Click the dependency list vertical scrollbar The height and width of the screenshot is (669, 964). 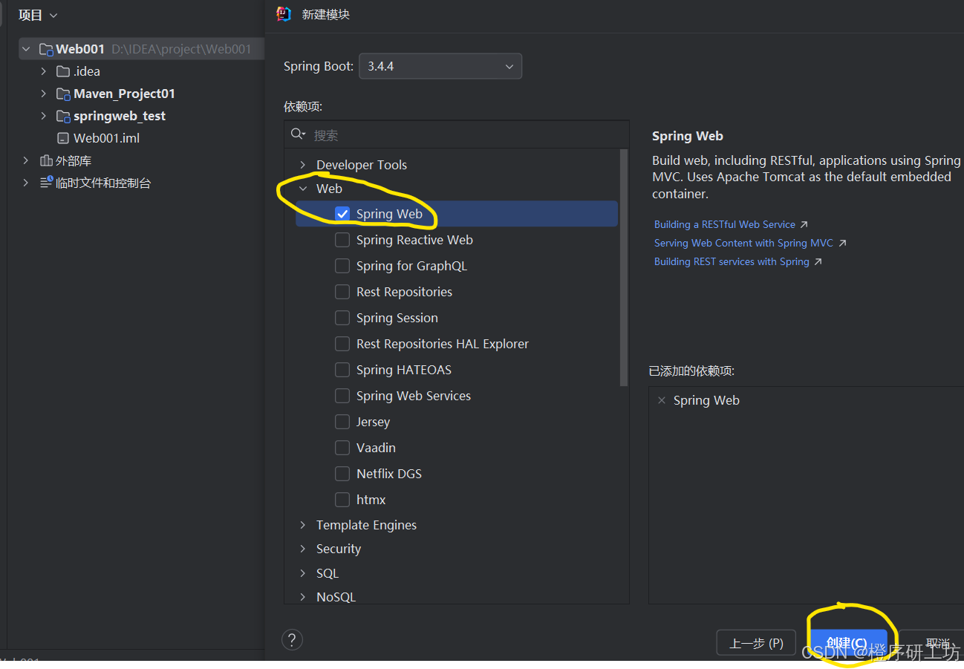click(624, 267)
